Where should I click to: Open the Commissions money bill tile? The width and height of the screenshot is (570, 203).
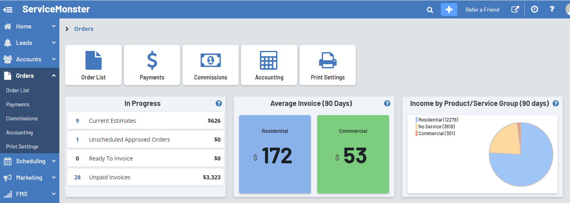click(211, 65)
